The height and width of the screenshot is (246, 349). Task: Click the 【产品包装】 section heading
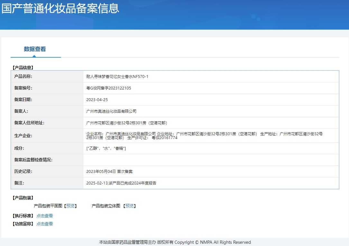coord(23,198)
